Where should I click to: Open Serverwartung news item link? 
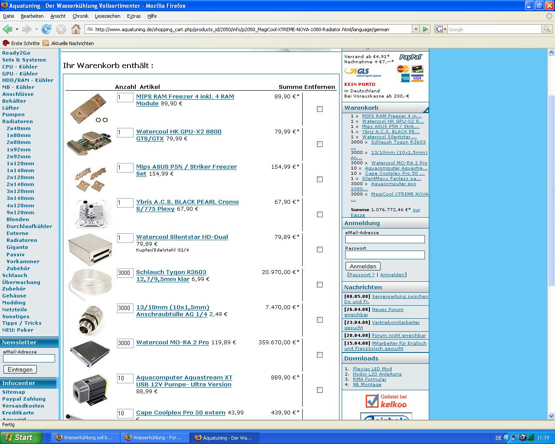click(x=386, y=299)
